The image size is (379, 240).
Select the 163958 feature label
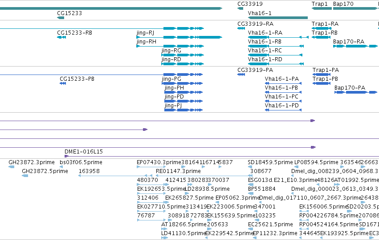[89, 171]
